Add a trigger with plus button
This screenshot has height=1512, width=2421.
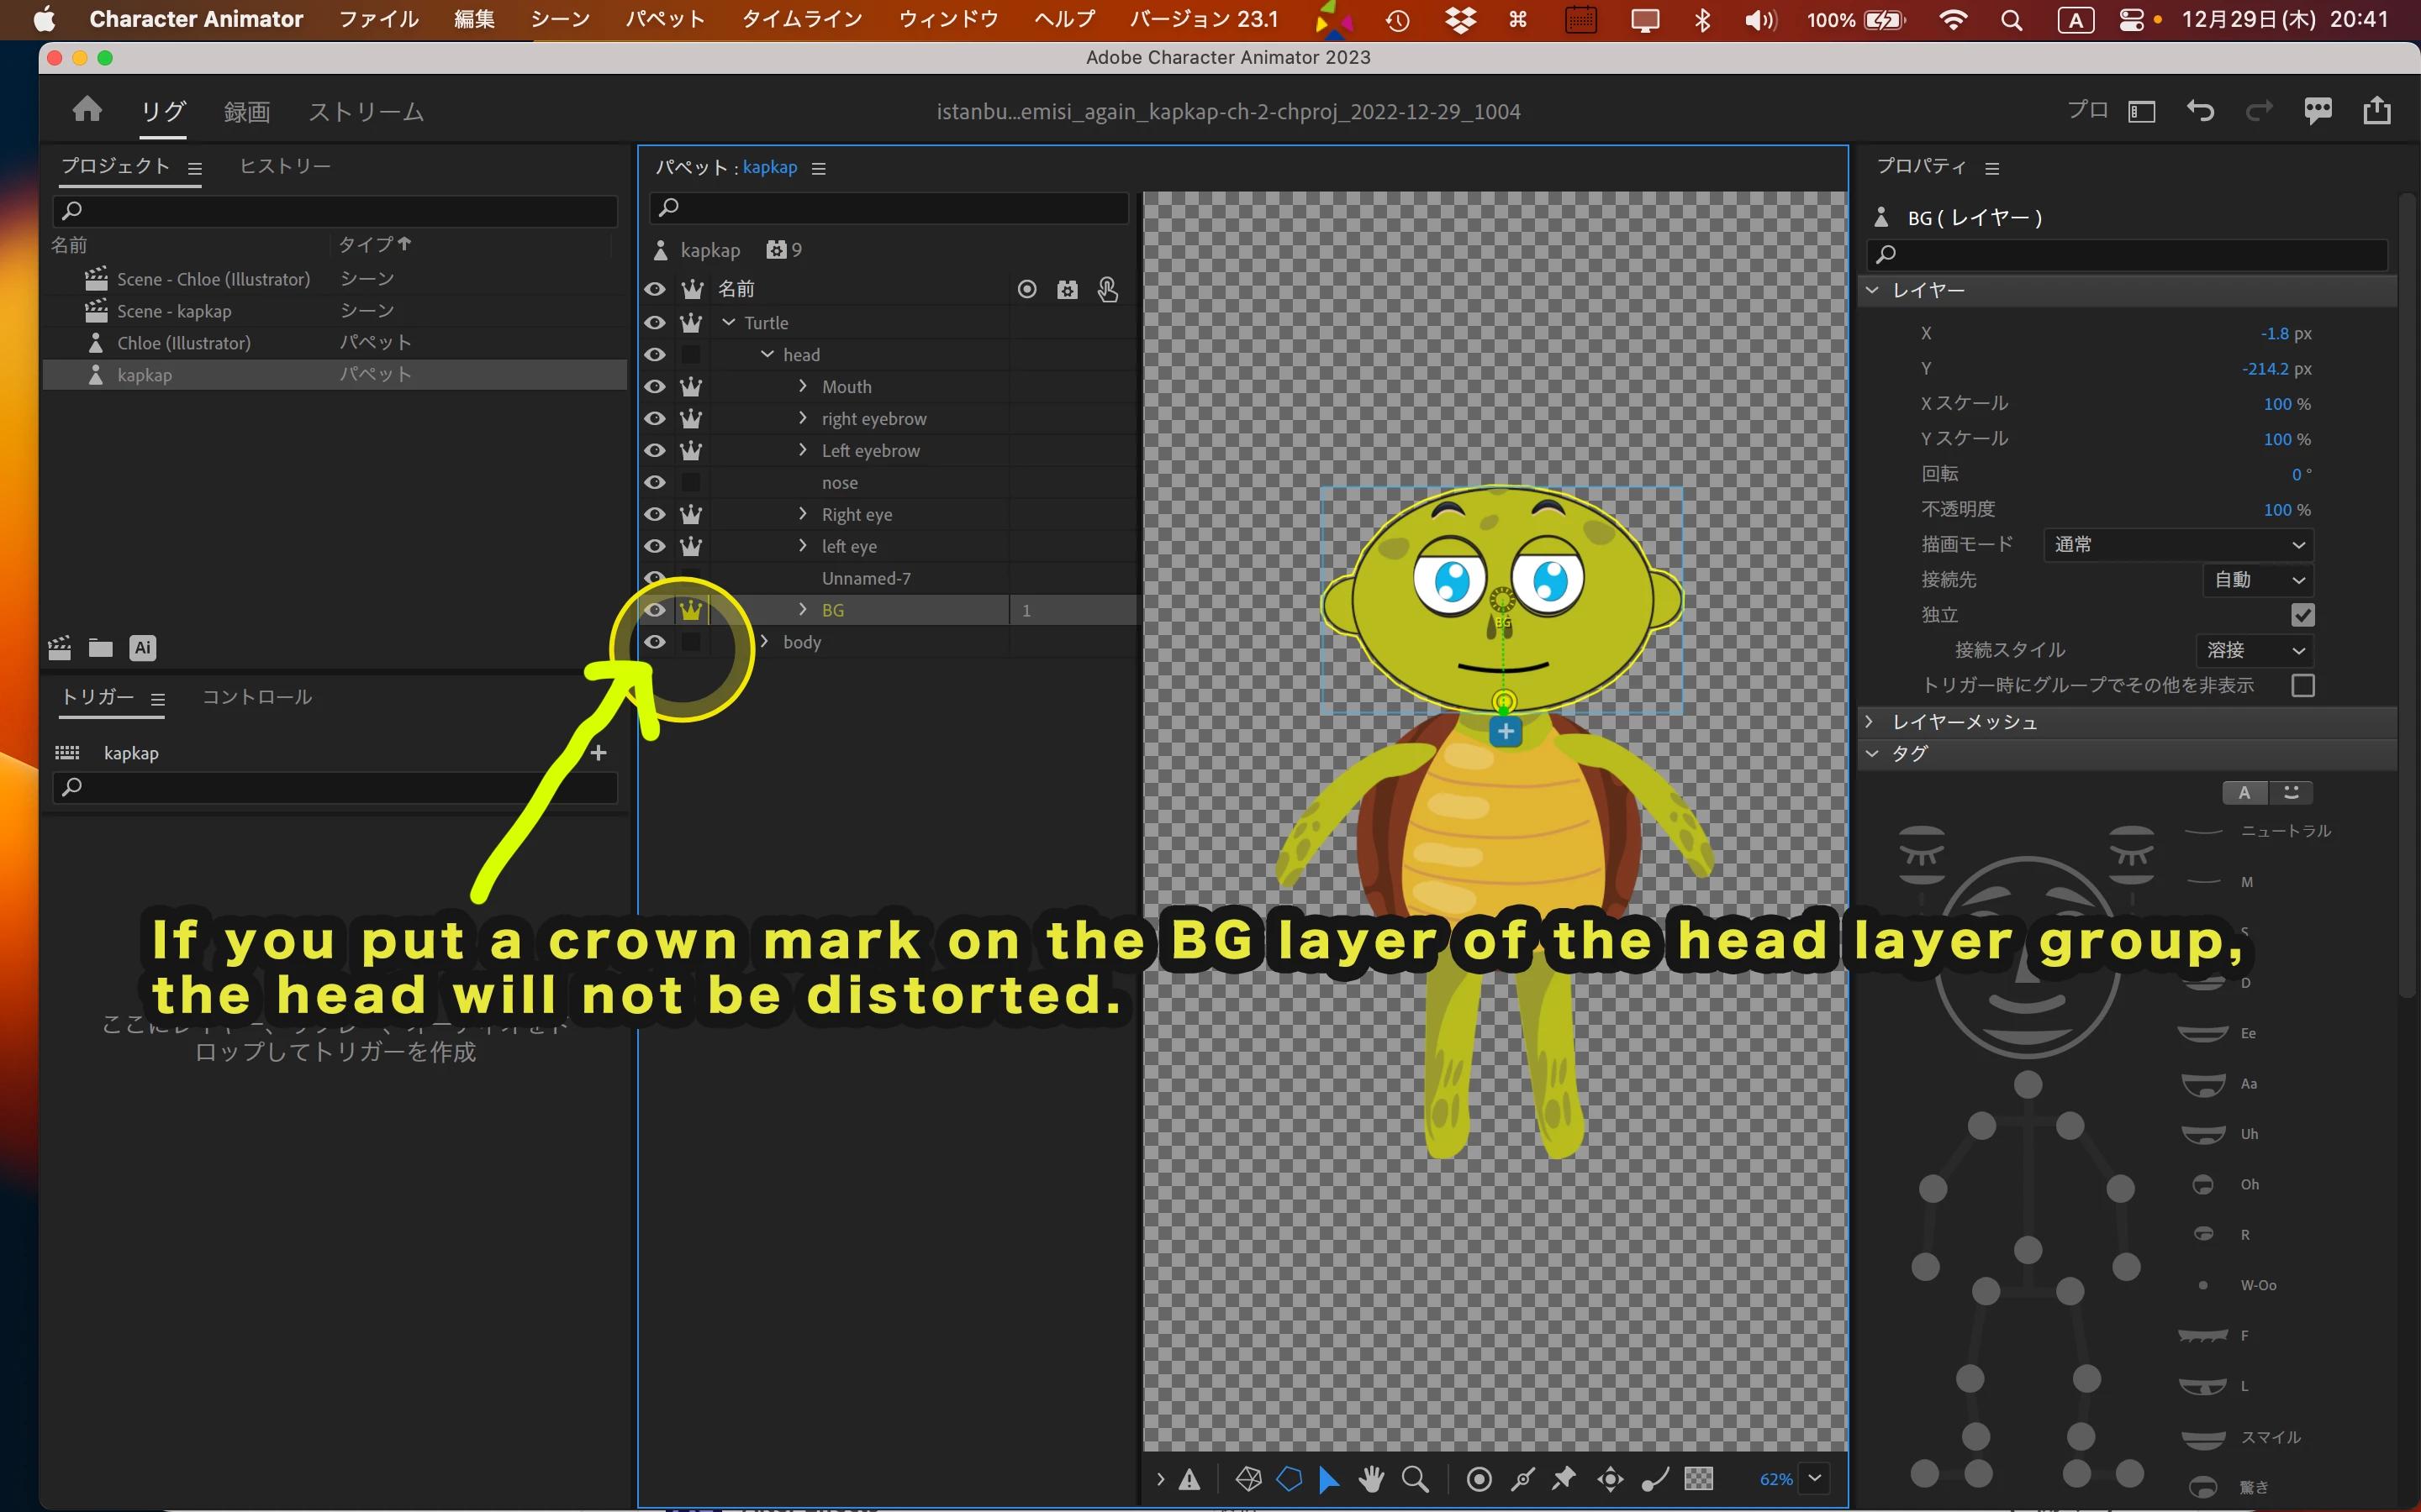point(599,753)
